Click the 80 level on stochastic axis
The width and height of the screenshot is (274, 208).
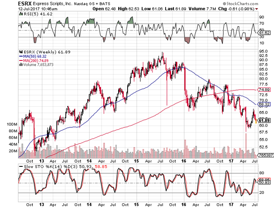click(x=262, y=173)
